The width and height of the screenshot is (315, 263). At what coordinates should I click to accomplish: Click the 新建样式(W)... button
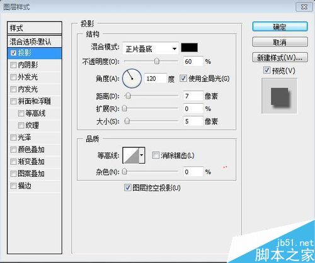pos(280,57)
